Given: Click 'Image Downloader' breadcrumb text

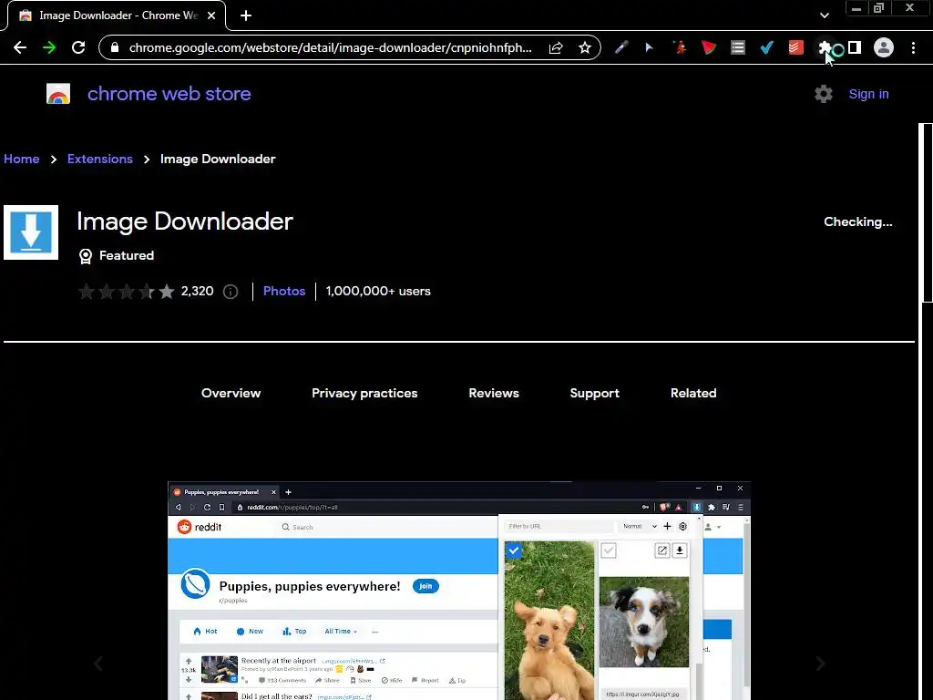Looking at the screenshot, I should [x=218, y=159].
